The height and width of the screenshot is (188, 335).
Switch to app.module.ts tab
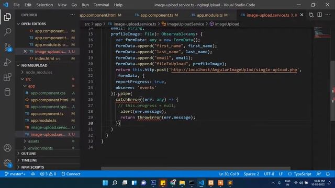(x=209, y=15)
